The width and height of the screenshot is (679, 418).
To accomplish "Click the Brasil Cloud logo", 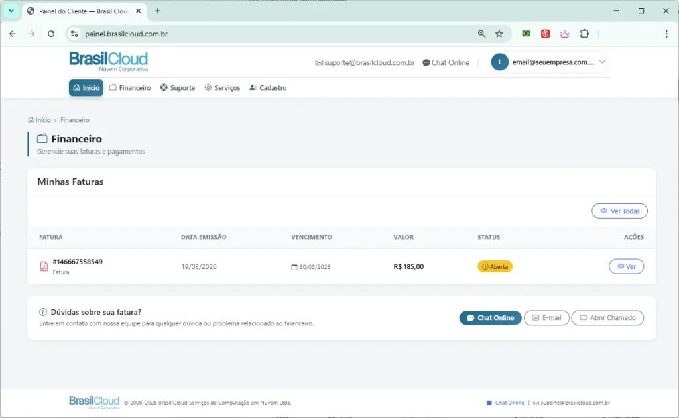I will coord(108,61).
